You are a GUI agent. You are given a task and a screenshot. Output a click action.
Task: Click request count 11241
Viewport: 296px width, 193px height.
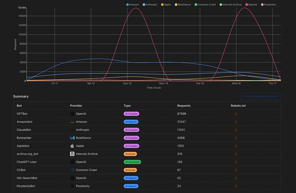(x=181, y=130)
